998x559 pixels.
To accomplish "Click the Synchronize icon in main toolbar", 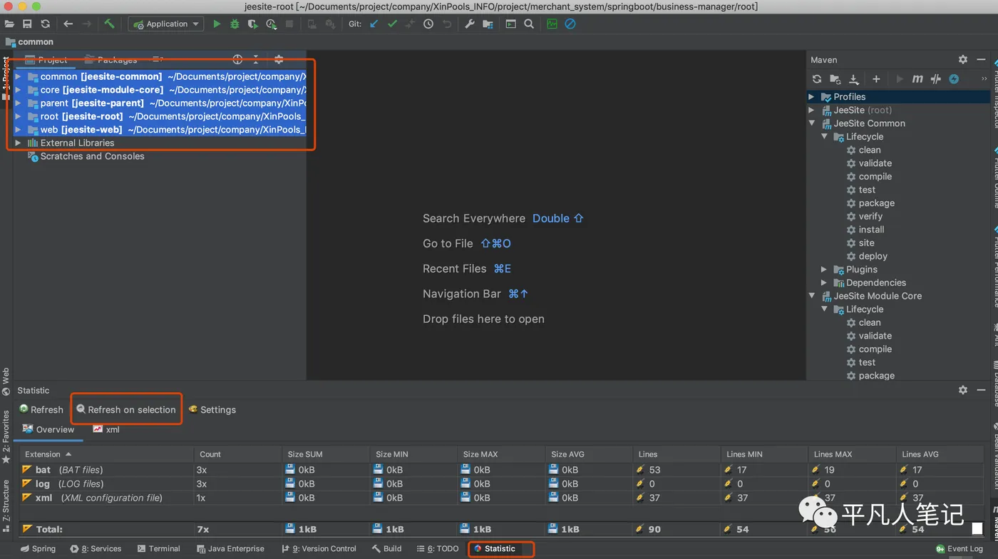I will (46, 24).
